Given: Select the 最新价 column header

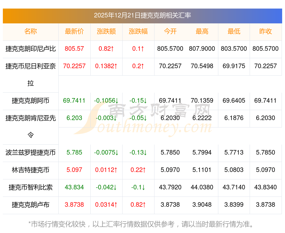Looking at the screenshot, I should 74,31.
